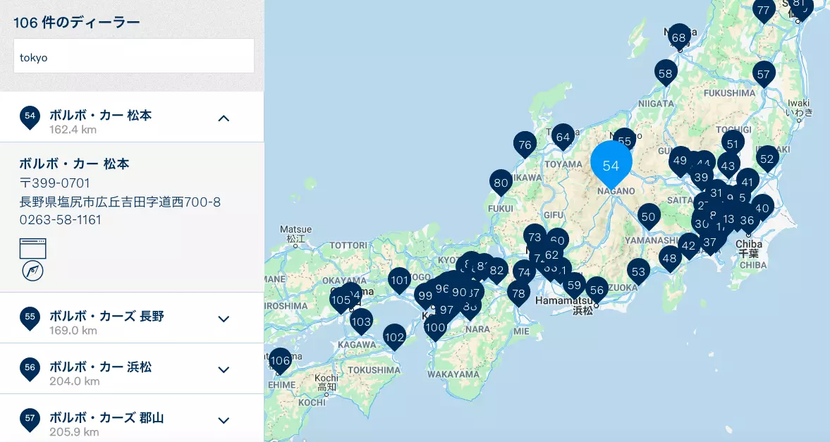This screenshot has height=442, width=830.
Task: Select map pin 80 near Fukui
Action: (x=501, y=183)
